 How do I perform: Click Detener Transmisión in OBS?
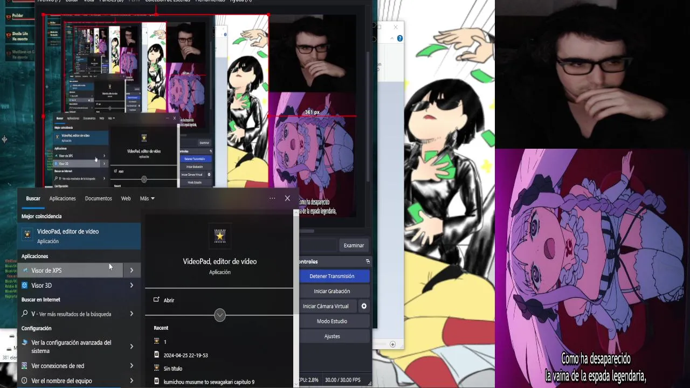[x=332, y=276]
